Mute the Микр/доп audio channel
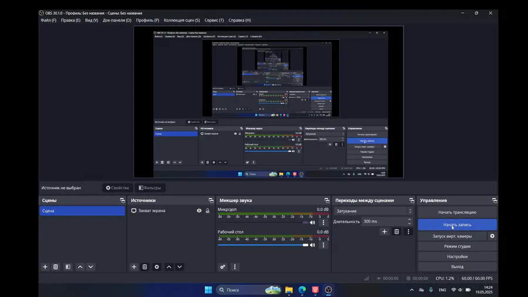The width and height of the screenshot is (528, 297). point(313,222)
